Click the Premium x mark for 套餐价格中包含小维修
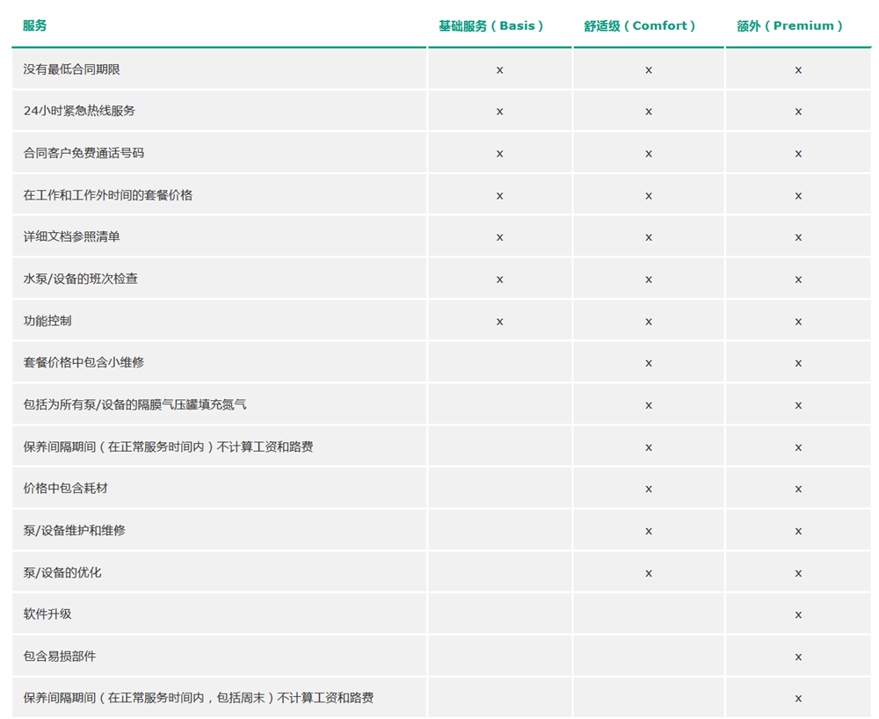 [798, 363]
